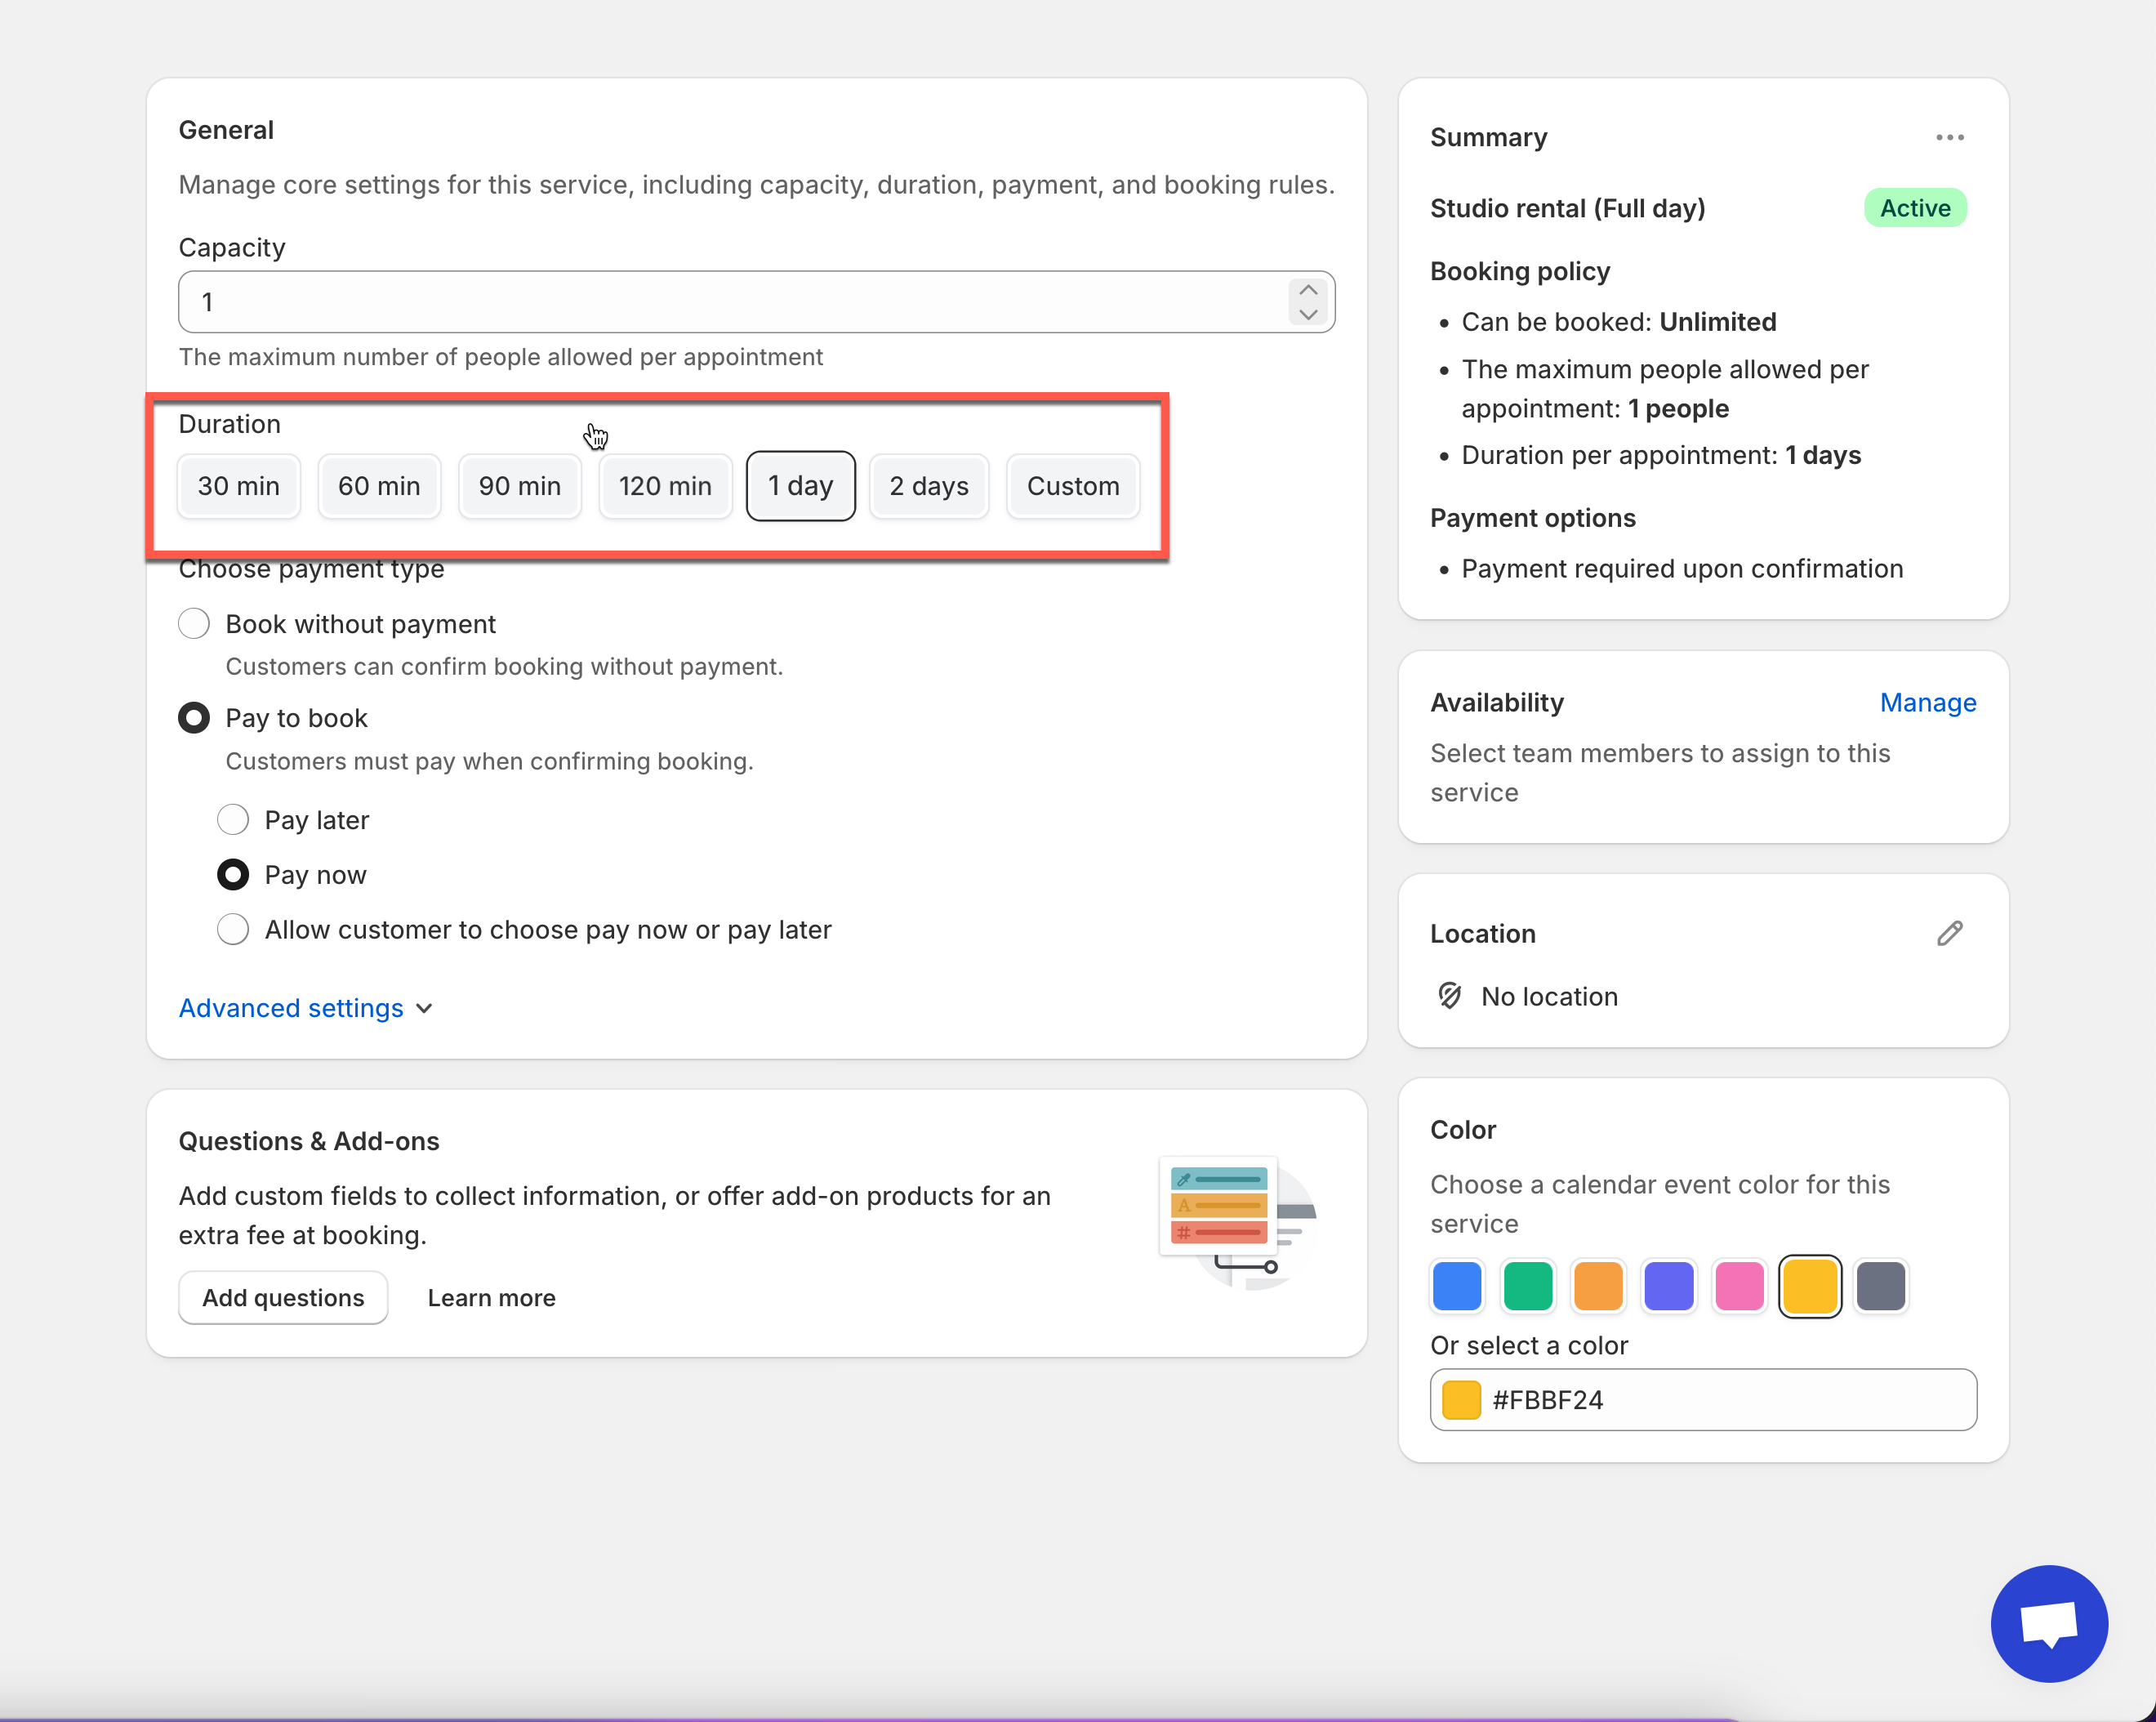
Task: Open the Summary three-dots menu
Action: coord(1949,137)
